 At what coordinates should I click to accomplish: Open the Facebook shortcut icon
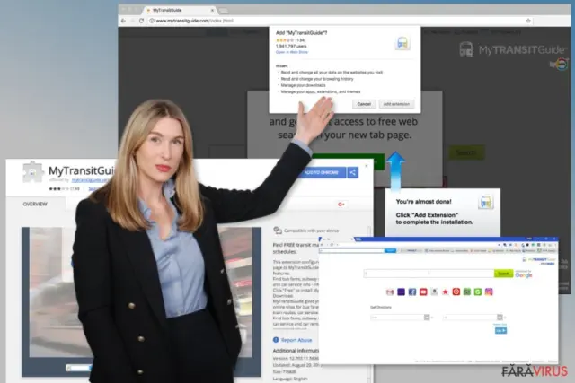pos(412,292)
